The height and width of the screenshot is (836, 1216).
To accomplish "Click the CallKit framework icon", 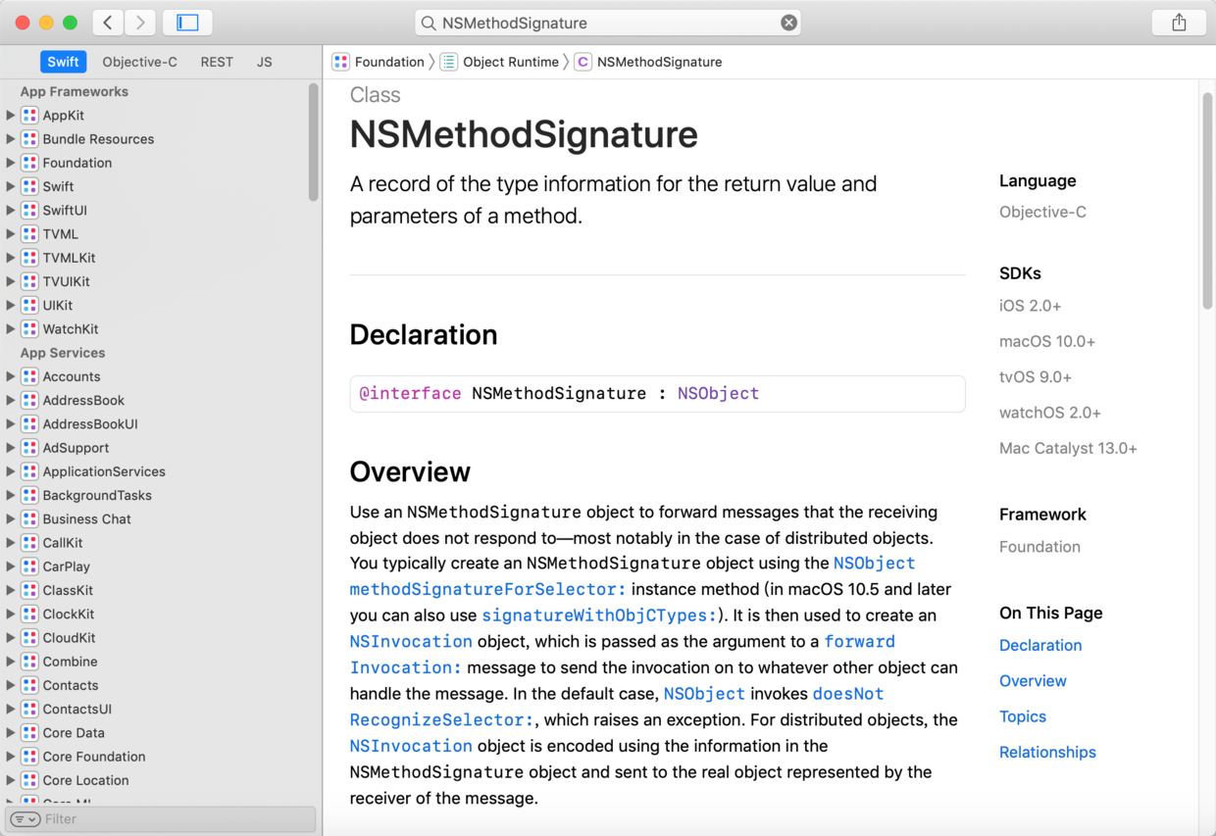I will pyautogui.click(x=29, y=543).
